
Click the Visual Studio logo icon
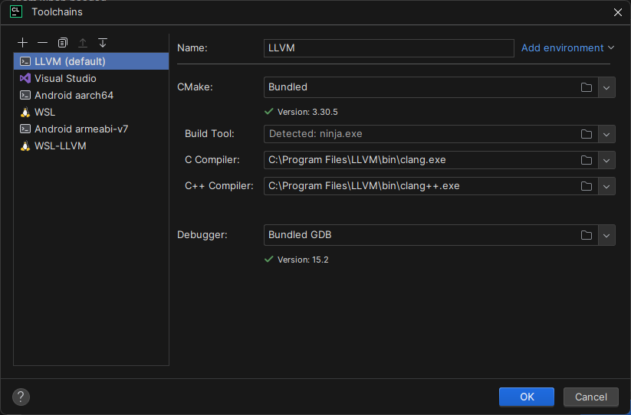(x=25, y=78)
